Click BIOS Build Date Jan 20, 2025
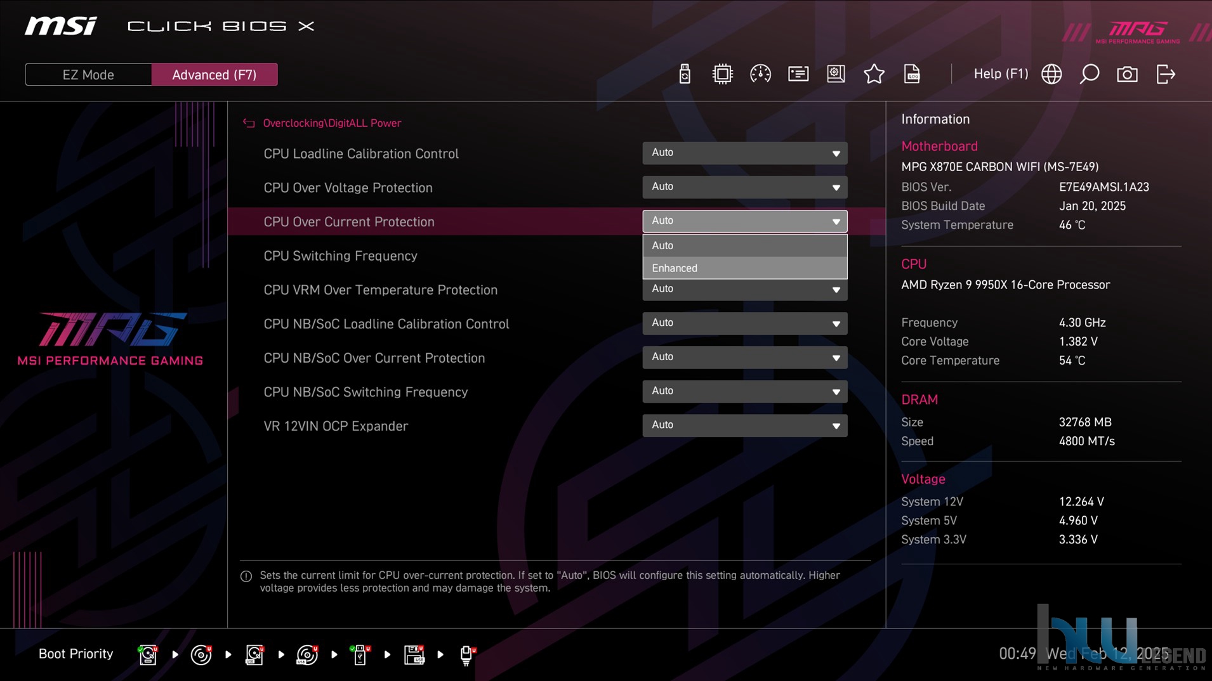 1092,206
